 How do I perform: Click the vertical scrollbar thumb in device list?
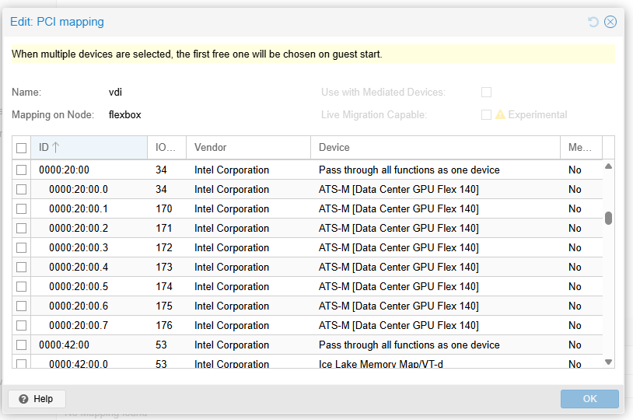pos(608,218)
